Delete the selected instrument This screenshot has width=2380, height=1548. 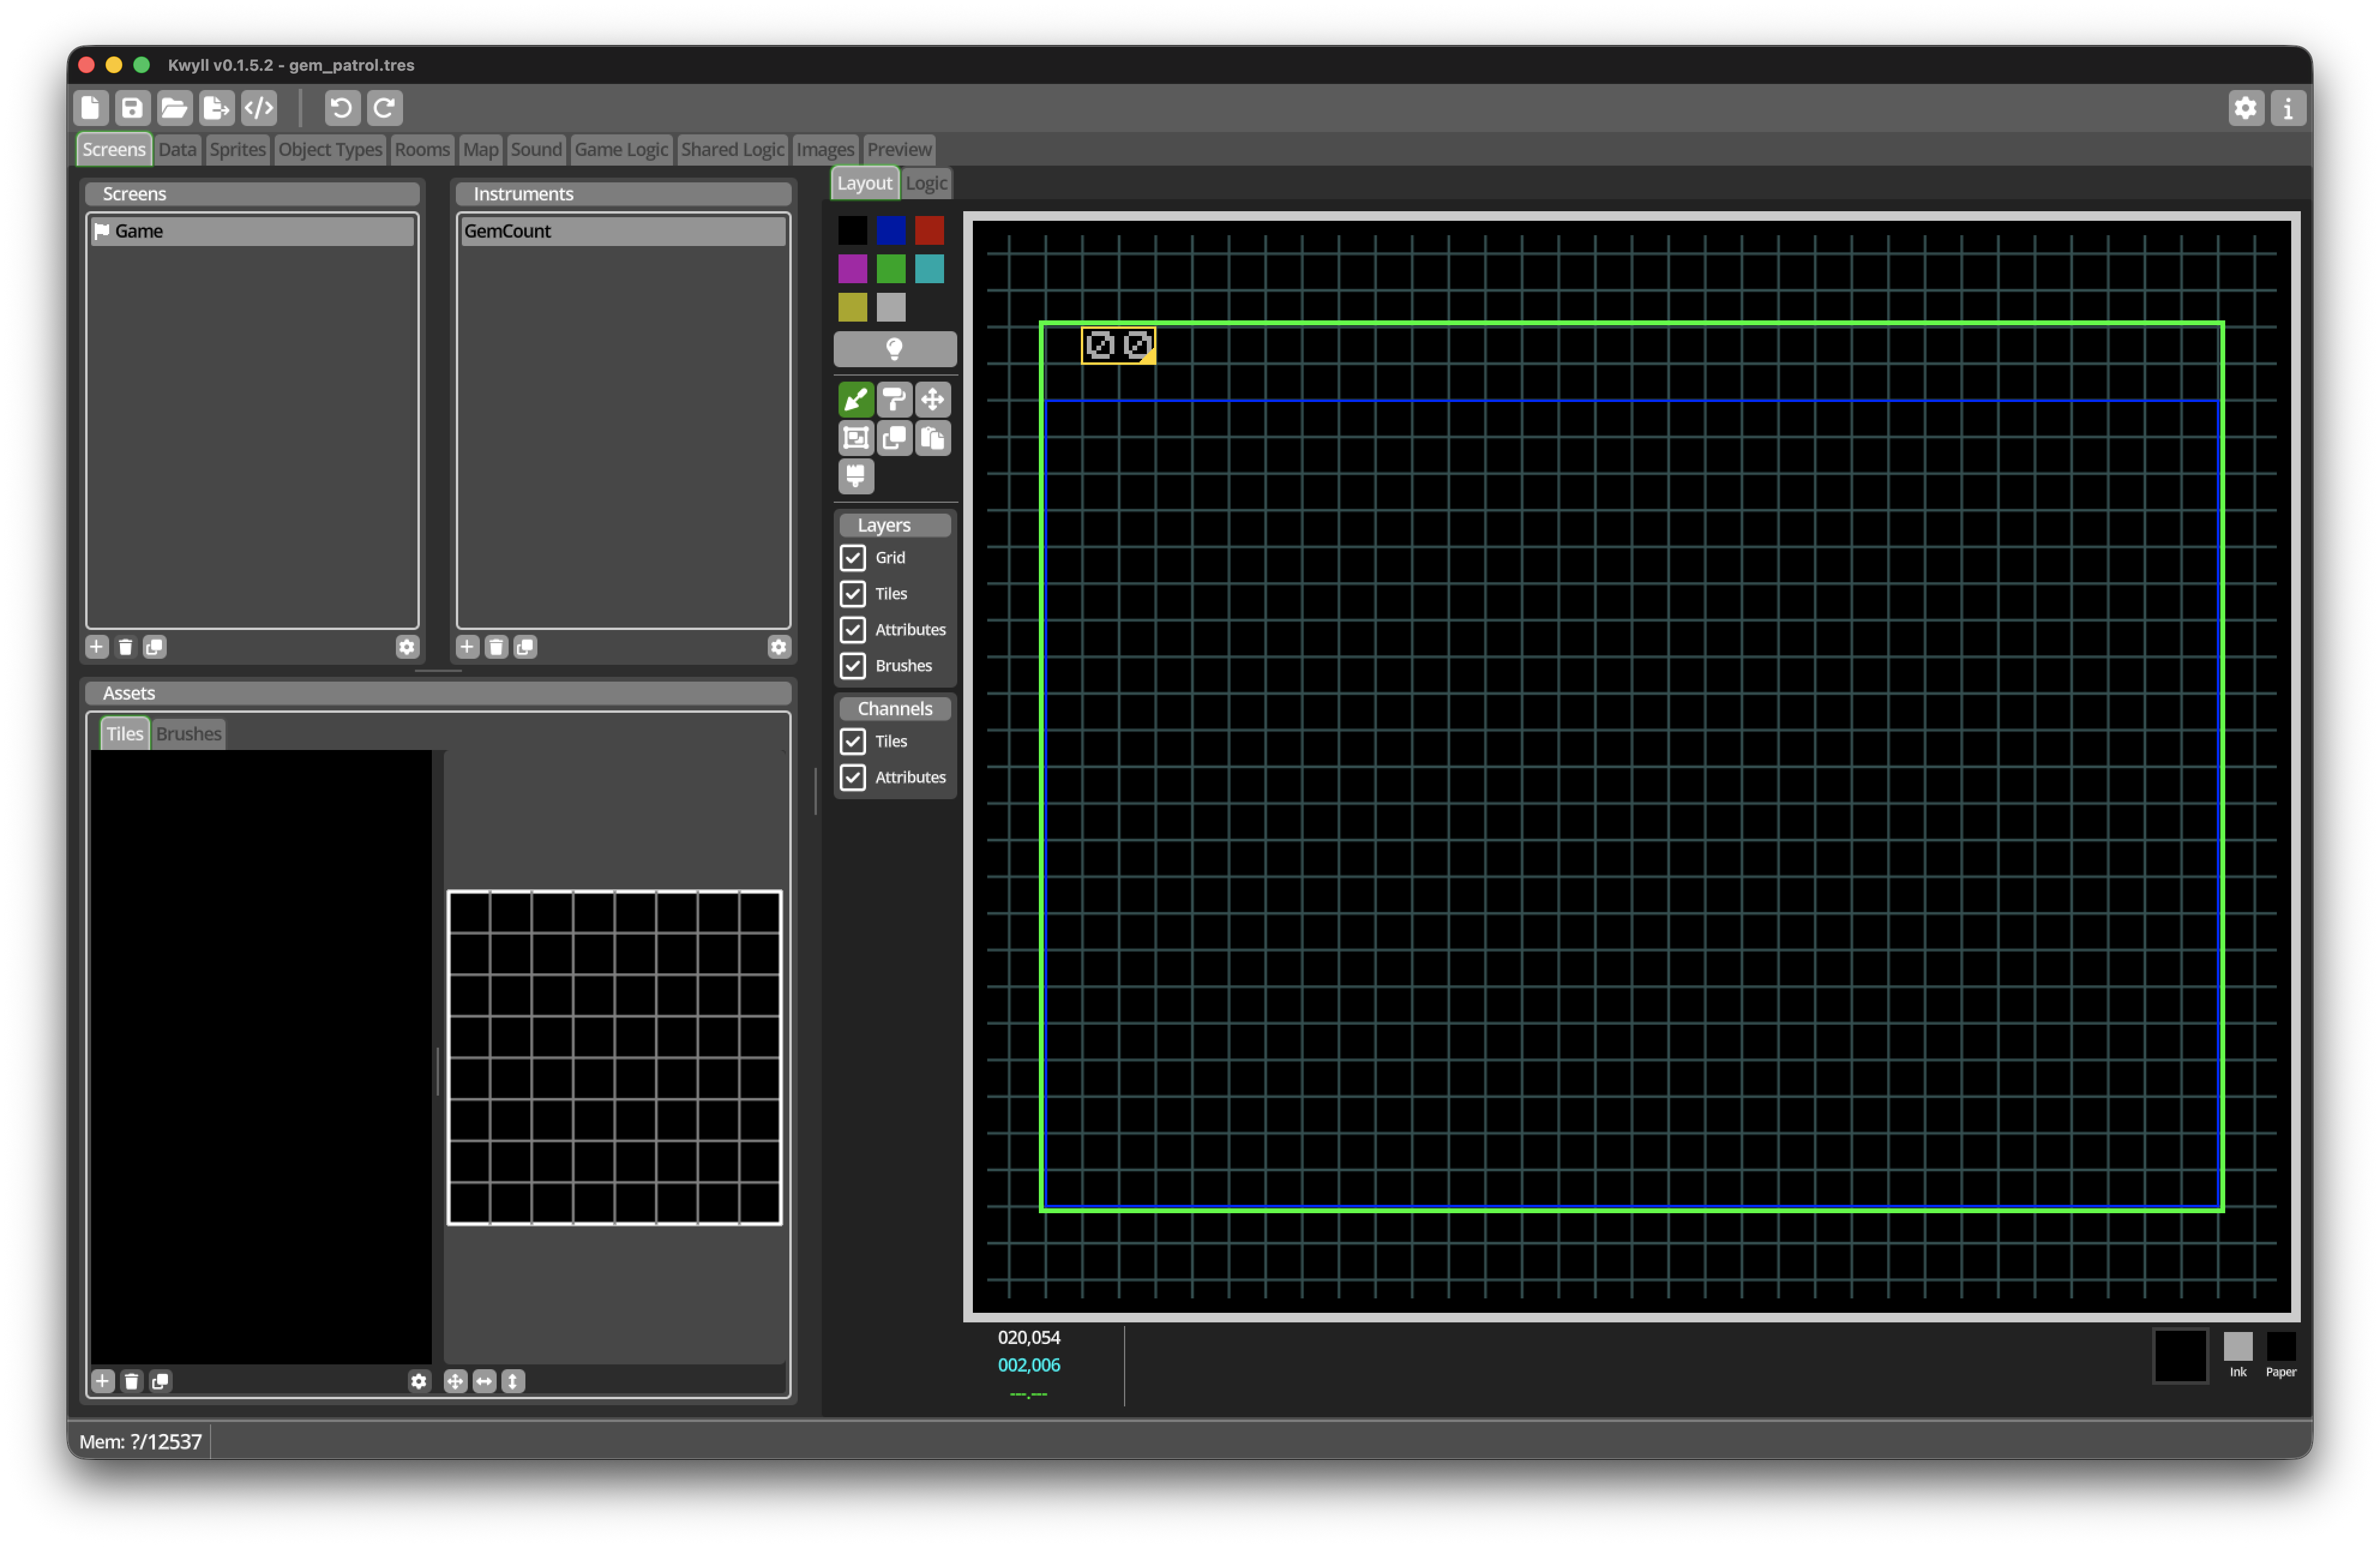pos(496,647)
